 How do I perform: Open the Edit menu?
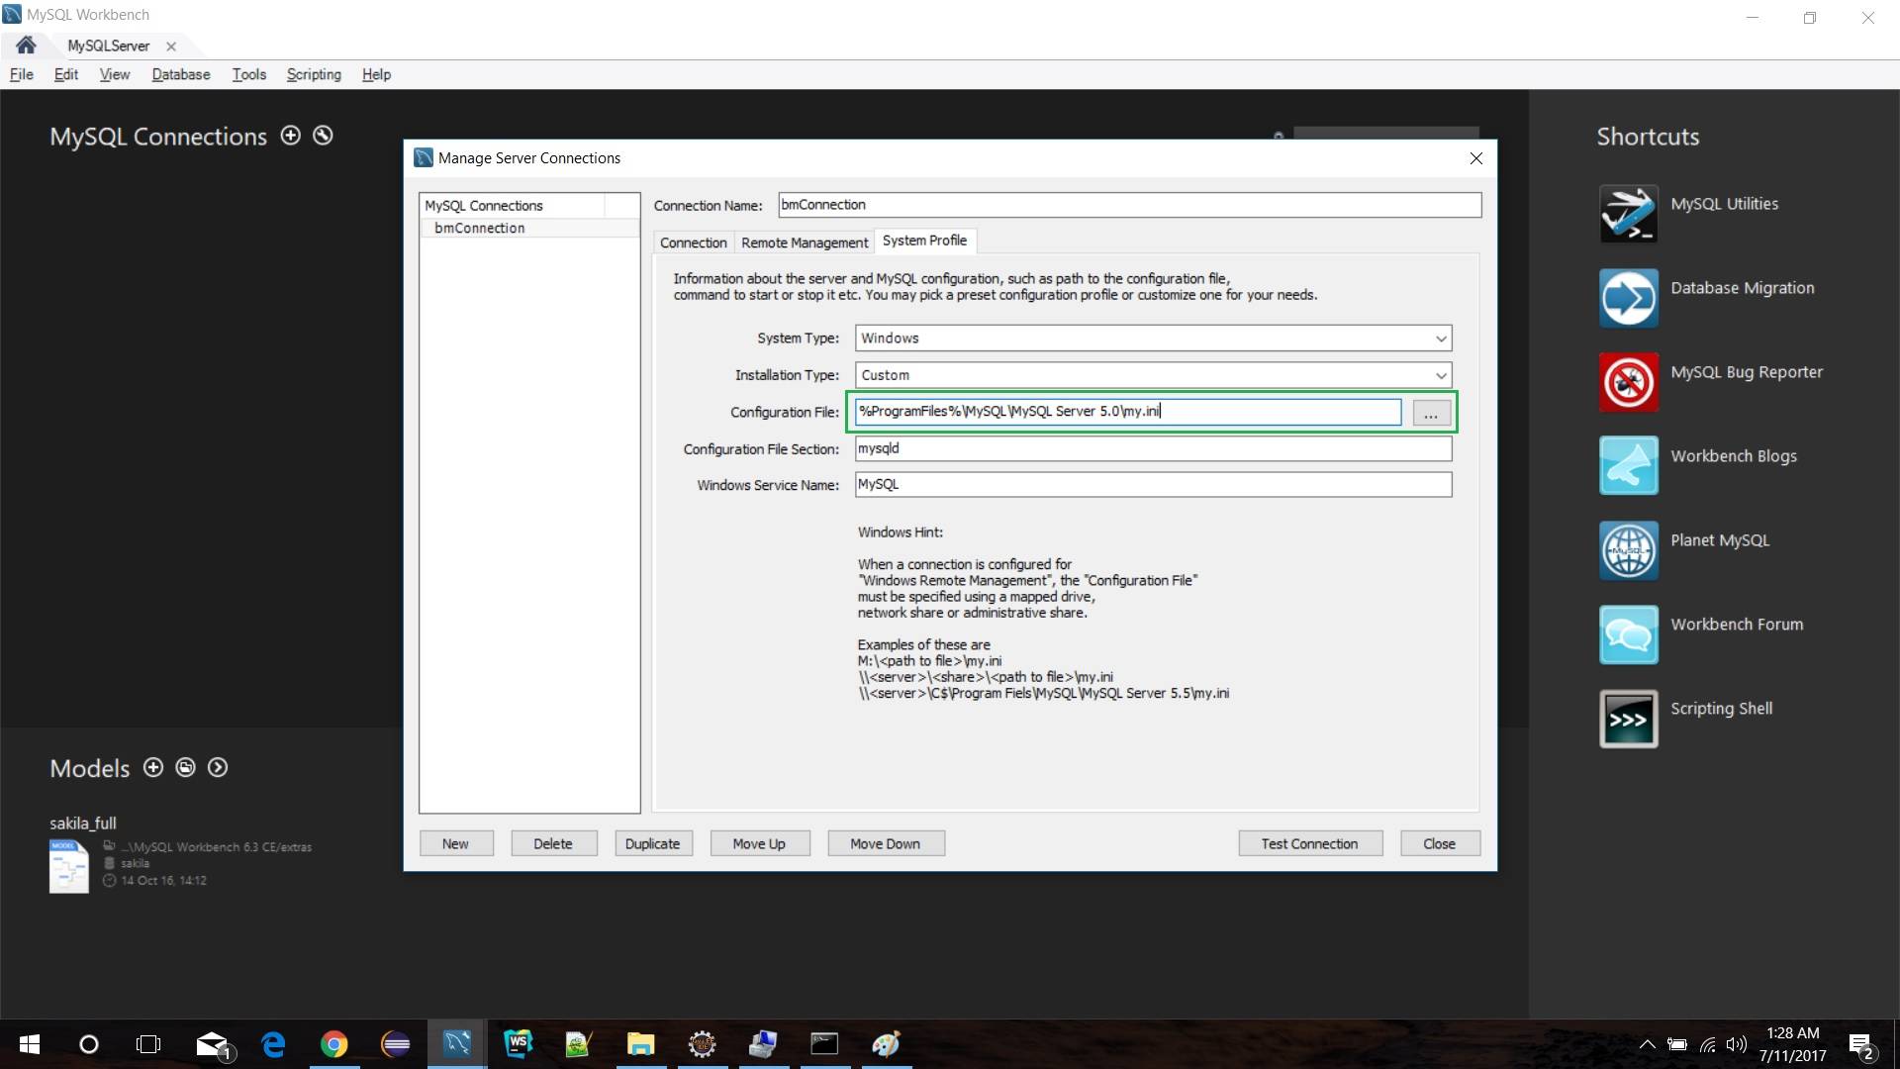point(65,74)
